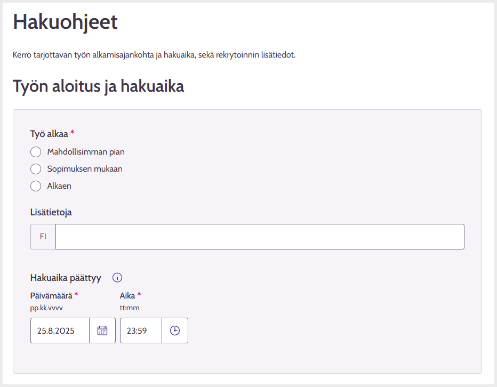Screen dimensions: 497x387
Task: Click the Aika field label
Action: (x=127, y=296)
